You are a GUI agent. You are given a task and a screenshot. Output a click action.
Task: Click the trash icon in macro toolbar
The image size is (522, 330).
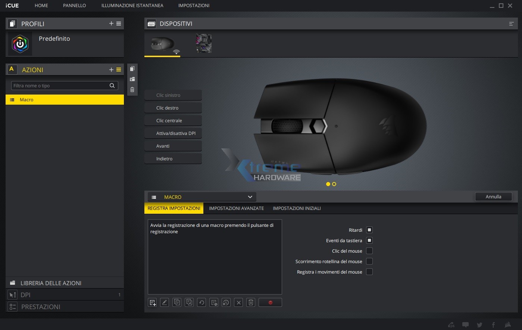click(251, 302)
